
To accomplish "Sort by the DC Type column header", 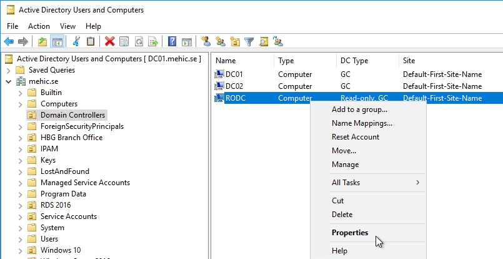I will click(354, 61).
